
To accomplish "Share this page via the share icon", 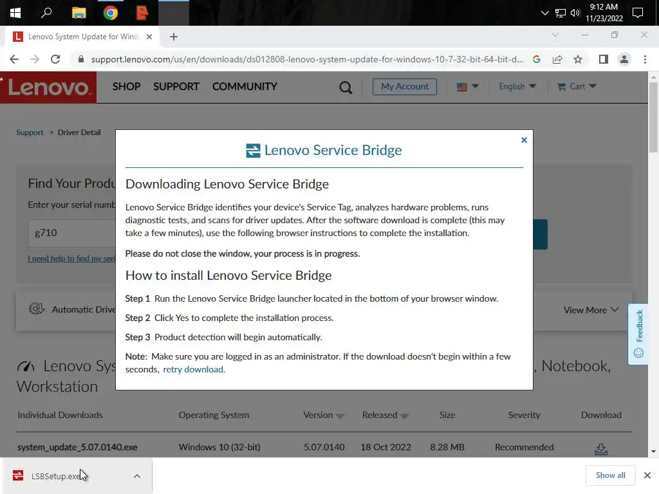I will tap(557, 59).
